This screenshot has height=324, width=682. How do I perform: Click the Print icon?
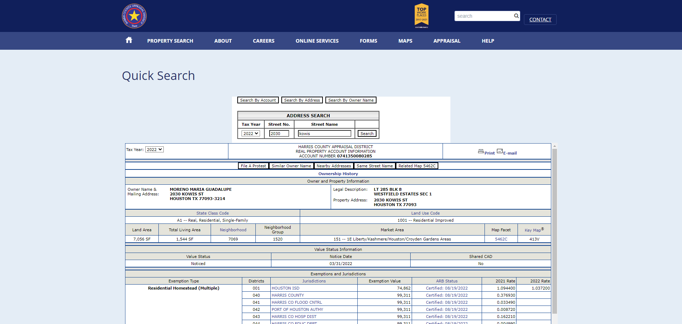click(x=481, y=151)
